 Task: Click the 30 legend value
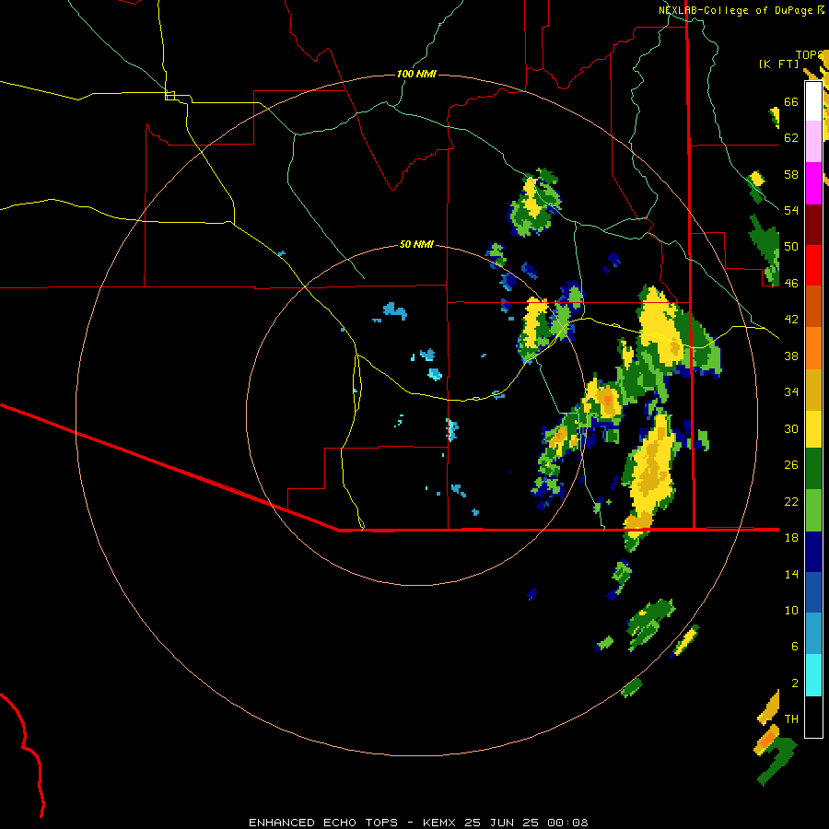[x=791, y=428]
